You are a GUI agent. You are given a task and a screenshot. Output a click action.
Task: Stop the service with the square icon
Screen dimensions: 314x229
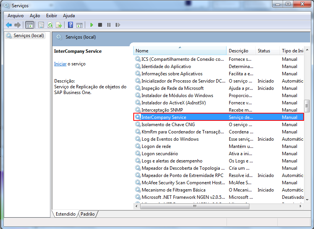[100, 25]
